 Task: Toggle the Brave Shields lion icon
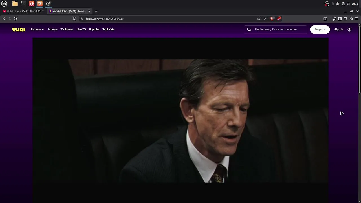point(272,19)
